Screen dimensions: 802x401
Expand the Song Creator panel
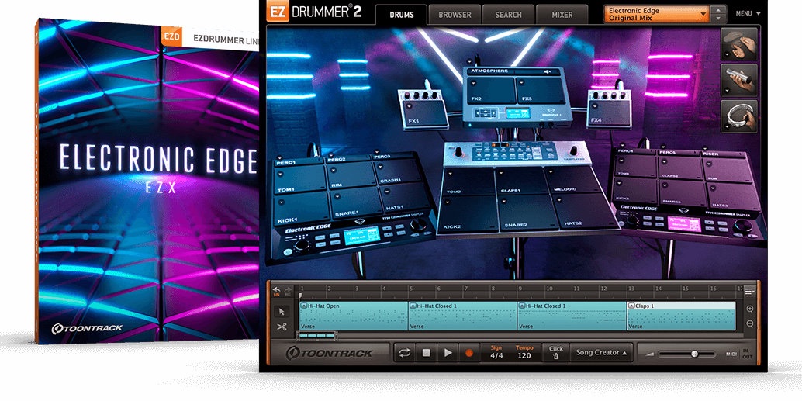click(601, 353)
